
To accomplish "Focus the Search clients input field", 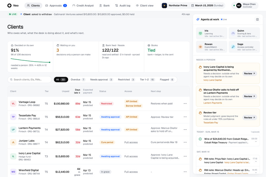I will click(29, 79).
